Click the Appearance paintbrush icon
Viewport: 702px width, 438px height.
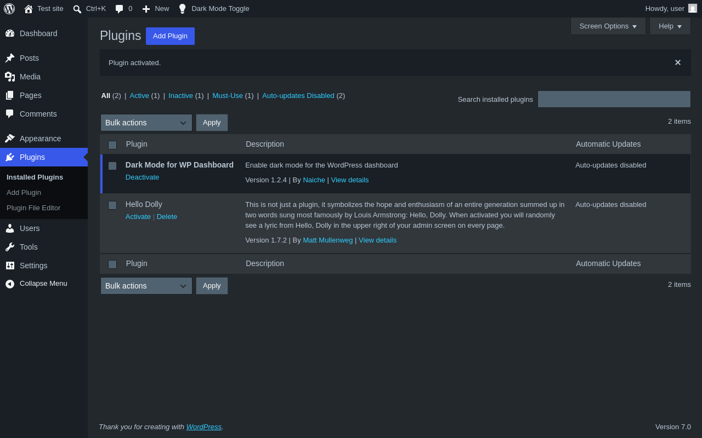10,139
